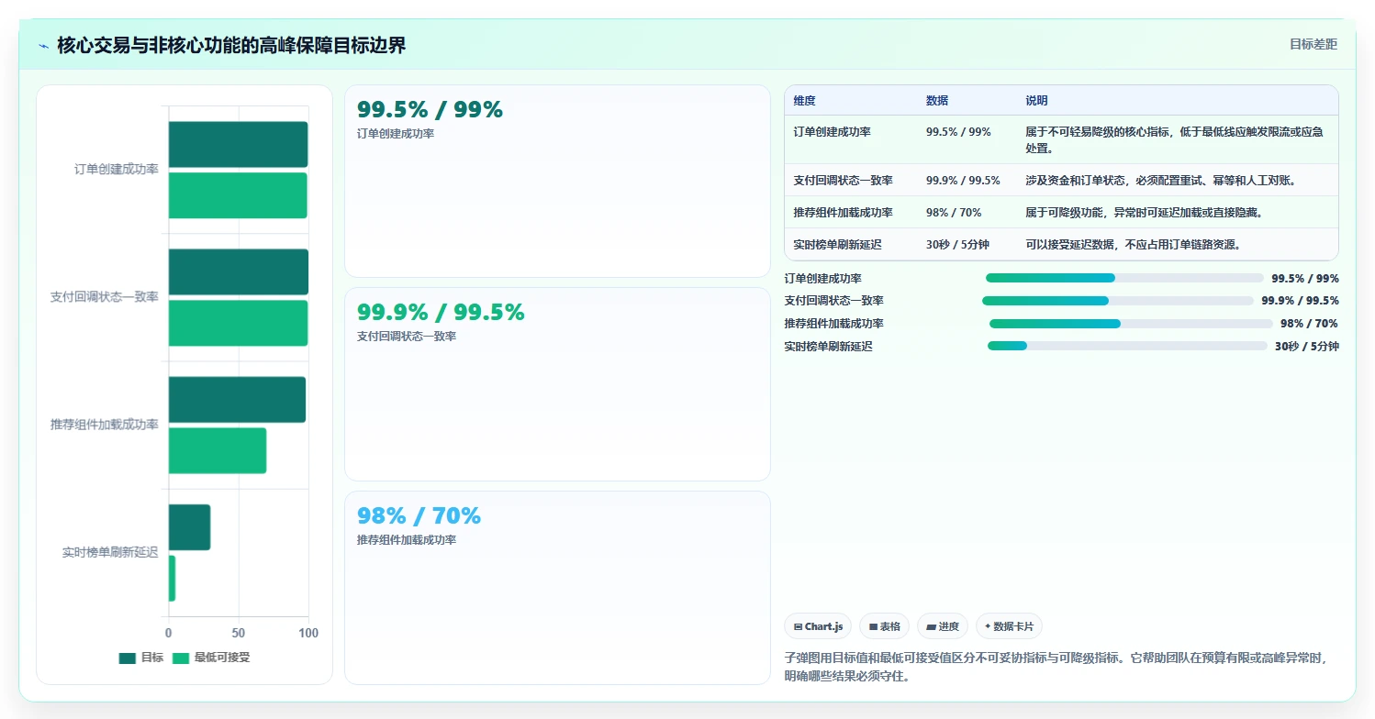Click the 推荐组件加载成功率 label on the chart axis
The width and height of the screenshot is (1375, 719).
(x=105, y=425)
